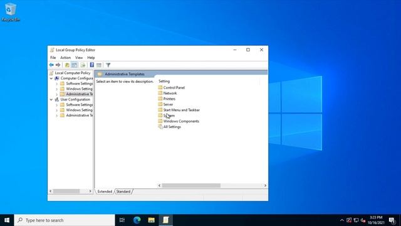Image resolution: width=401 pixels, height=226 pixels.
Task: Toggle the Show/Hide Action Pane icon
Action: tap(99, 65)
